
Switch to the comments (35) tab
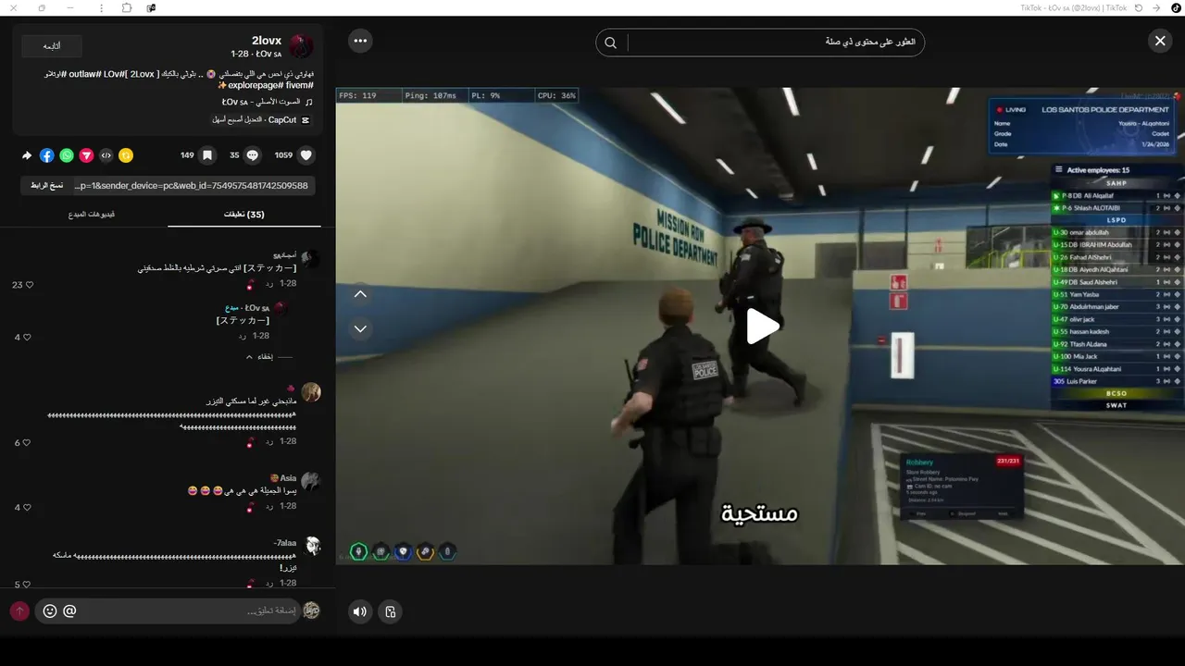click(x=244, y=215)
